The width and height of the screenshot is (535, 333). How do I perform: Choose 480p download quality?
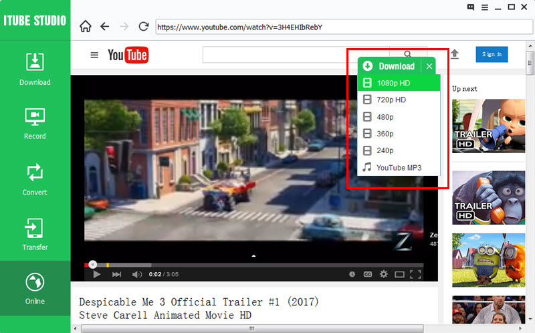pos(399,117)
